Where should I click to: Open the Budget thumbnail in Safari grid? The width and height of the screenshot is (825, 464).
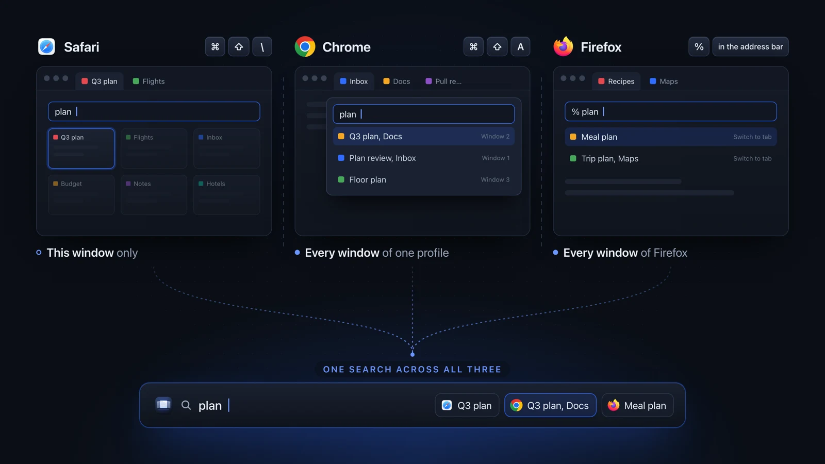81,195
